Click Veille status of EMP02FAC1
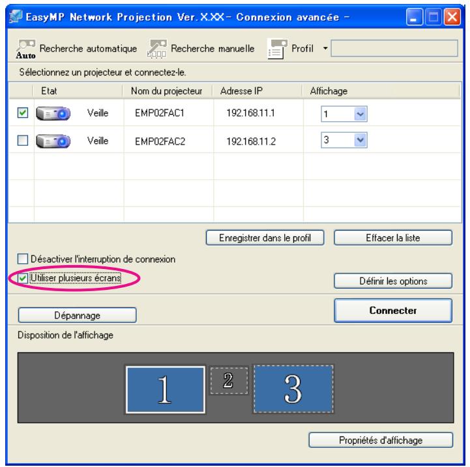470x467 pixels. (98, 113)
